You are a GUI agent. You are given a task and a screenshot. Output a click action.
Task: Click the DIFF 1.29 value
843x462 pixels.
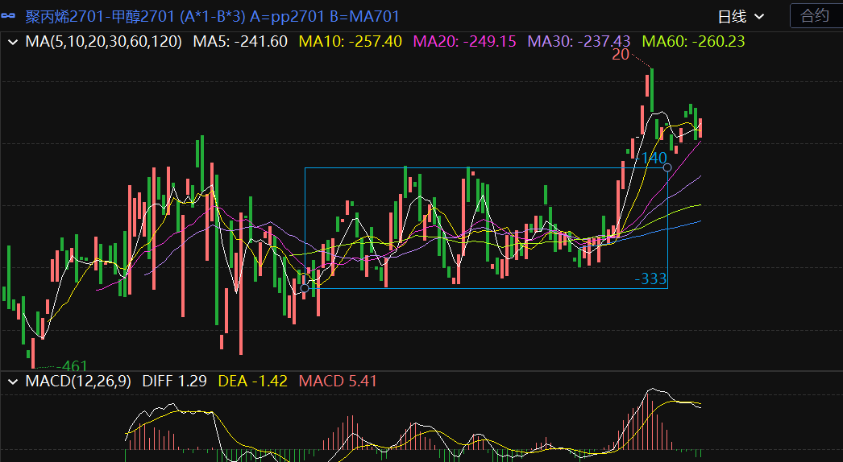point(174,382)
